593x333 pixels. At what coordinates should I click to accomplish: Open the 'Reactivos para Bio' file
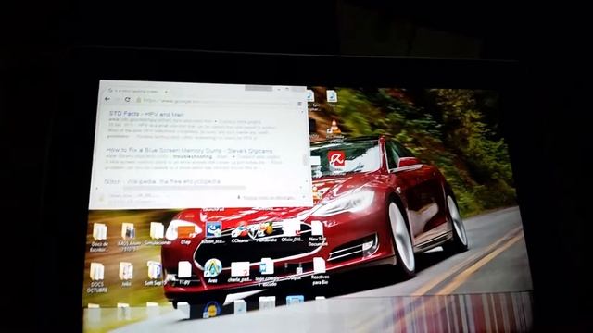(x=320, y=271)
